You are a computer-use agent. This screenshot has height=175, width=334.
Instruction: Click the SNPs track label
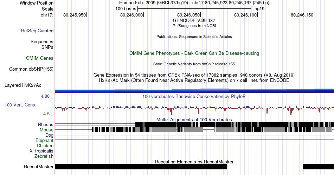pos(47,47)
